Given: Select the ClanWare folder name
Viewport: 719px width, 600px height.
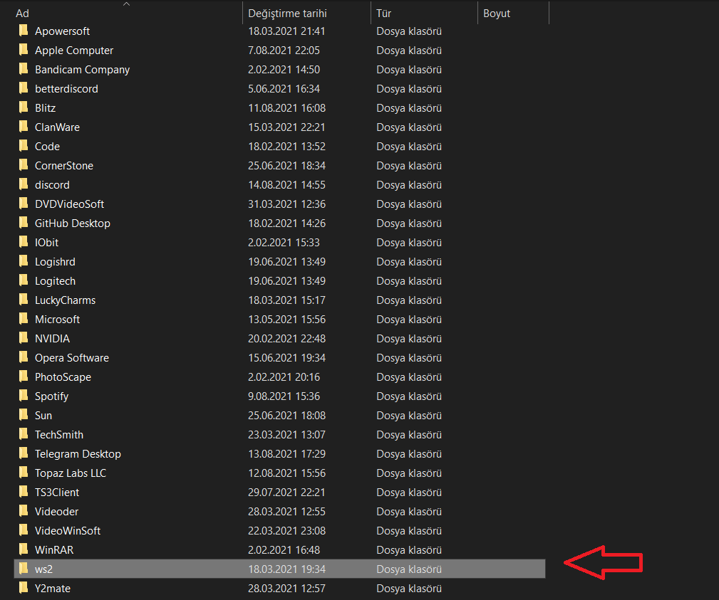Looking at the screenshot, I should tap(57, 127).
